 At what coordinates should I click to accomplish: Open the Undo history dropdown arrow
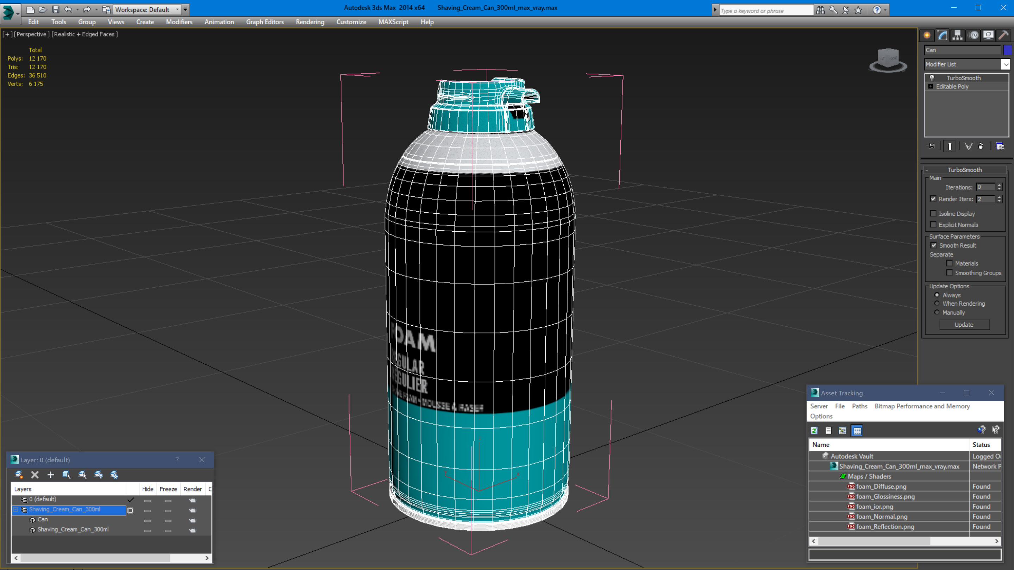77,10
